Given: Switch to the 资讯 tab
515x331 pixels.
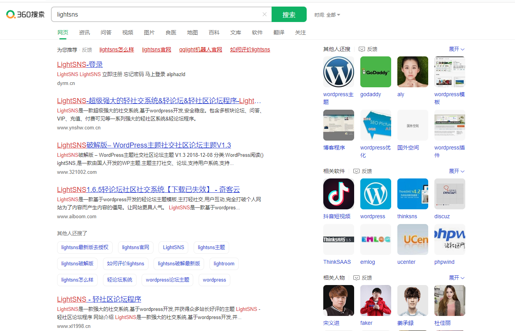Looking at the screenshot, I should click(84, 32).
